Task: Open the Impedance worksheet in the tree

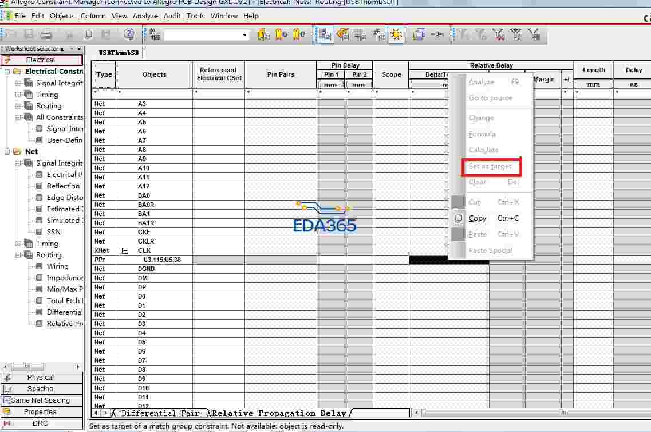Action: point(64,278)
